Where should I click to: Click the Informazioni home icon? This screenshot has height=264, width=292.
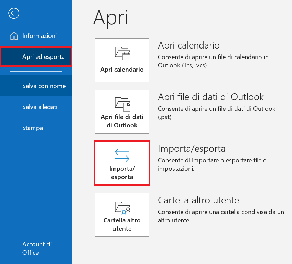(14, 35)
